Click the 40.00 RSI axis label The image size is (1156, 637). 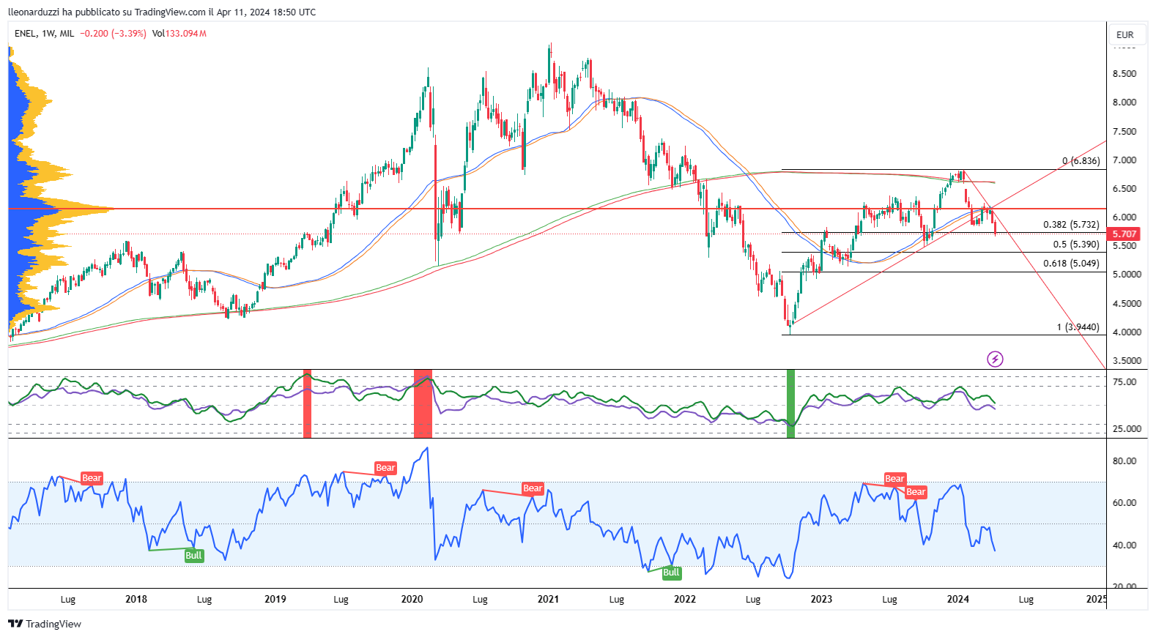(x=1124, y=545)
